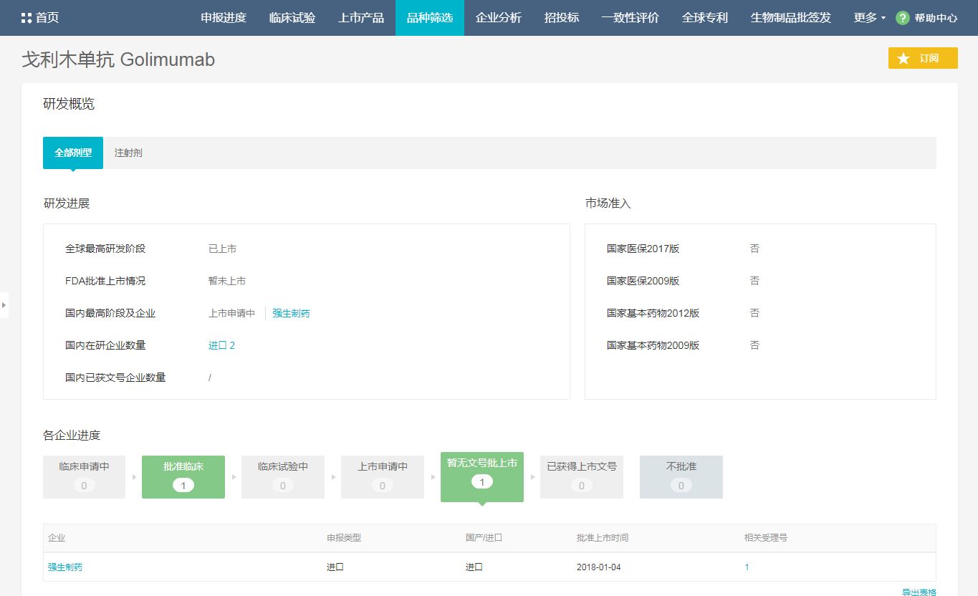Open the related acceptance number link 1

click(747, 567)
